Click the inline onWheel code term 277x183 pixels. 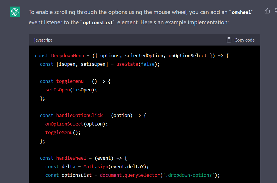tap(241, 12)
